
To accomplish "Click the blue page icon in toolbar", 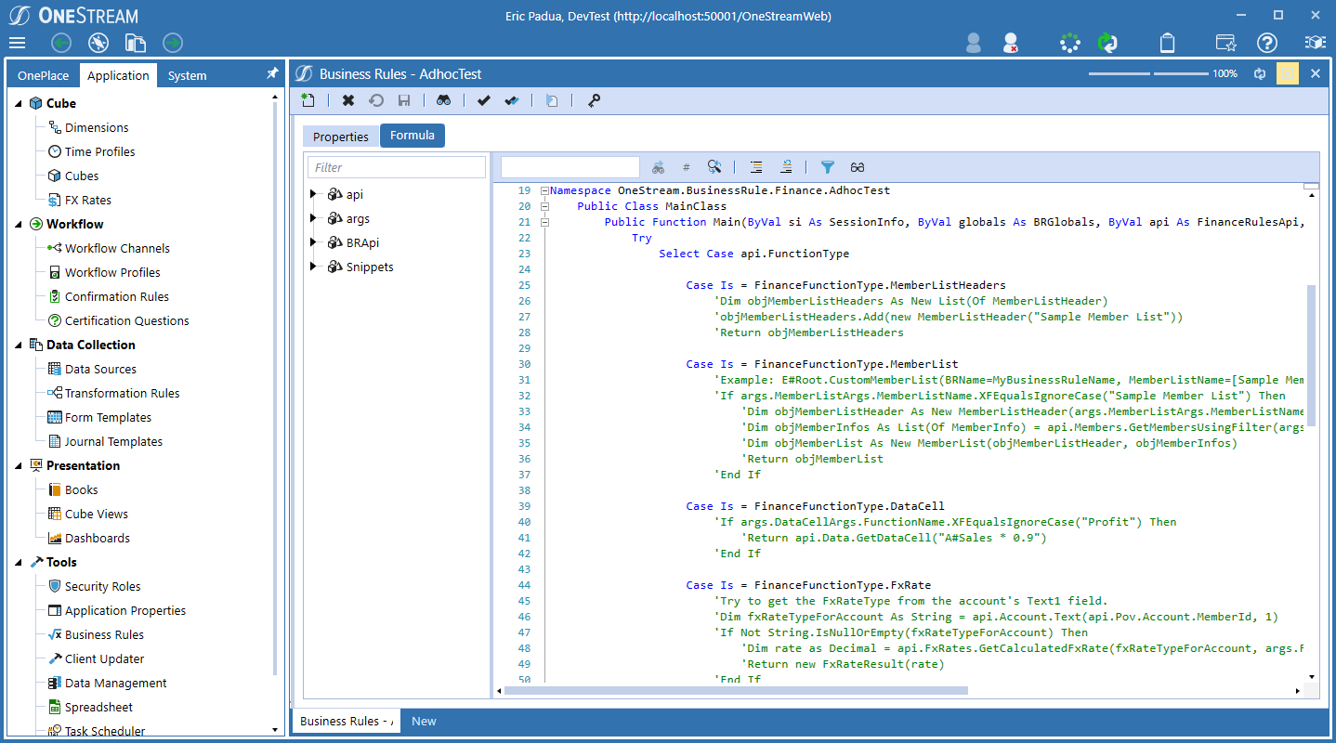I will click(x=552, y=100).
